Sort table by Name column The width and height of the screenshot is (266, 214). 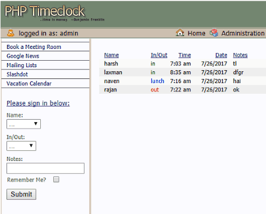(112, 55)
